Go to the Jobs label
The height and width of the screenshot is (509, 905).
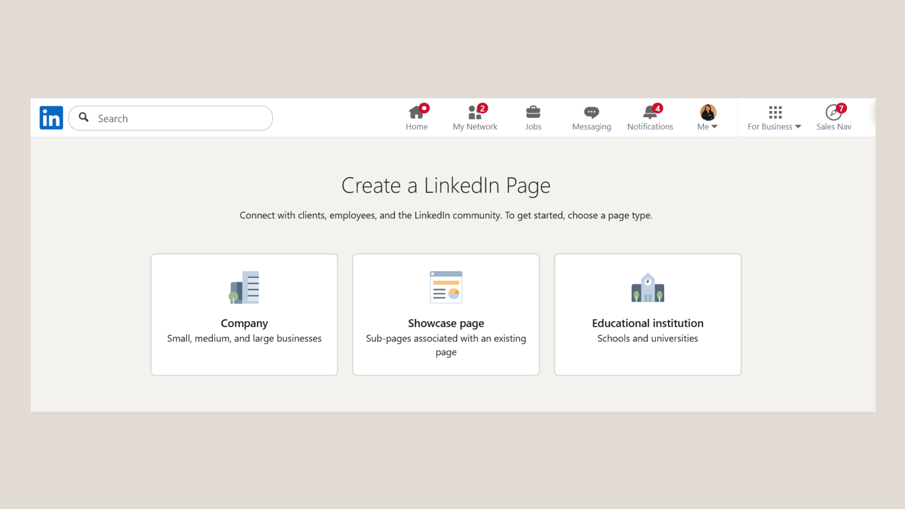pyautogui.click(x=533, y=127)
